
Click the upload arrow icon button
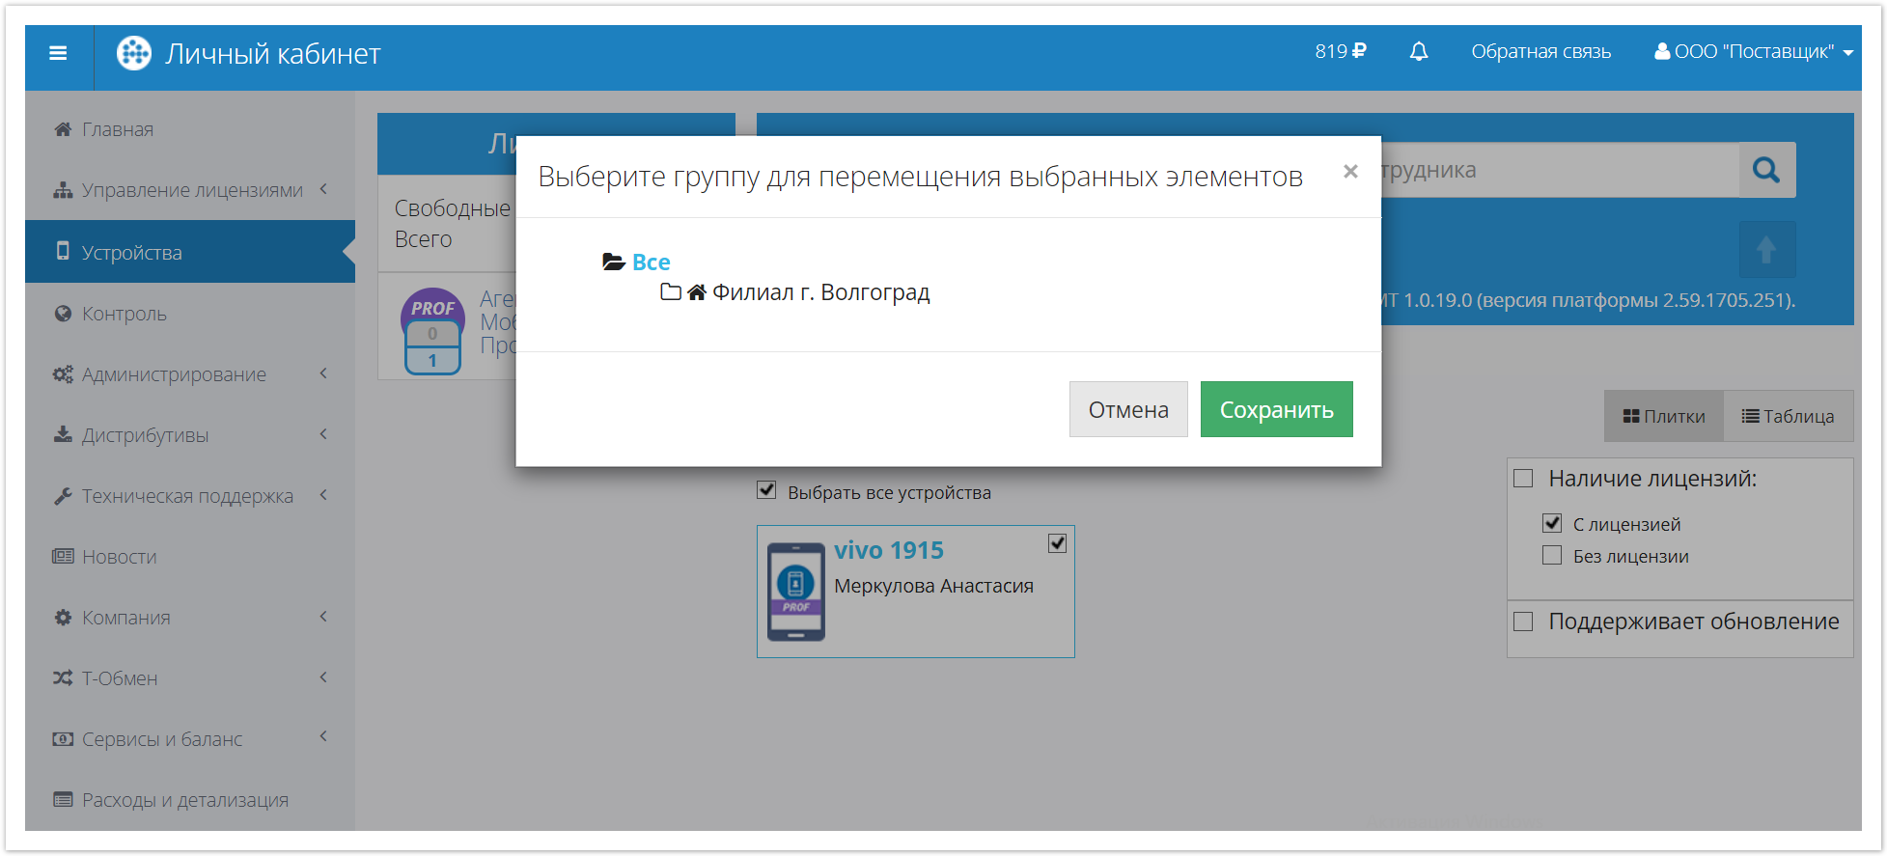pyautogui.click(x=1765, y=250)
